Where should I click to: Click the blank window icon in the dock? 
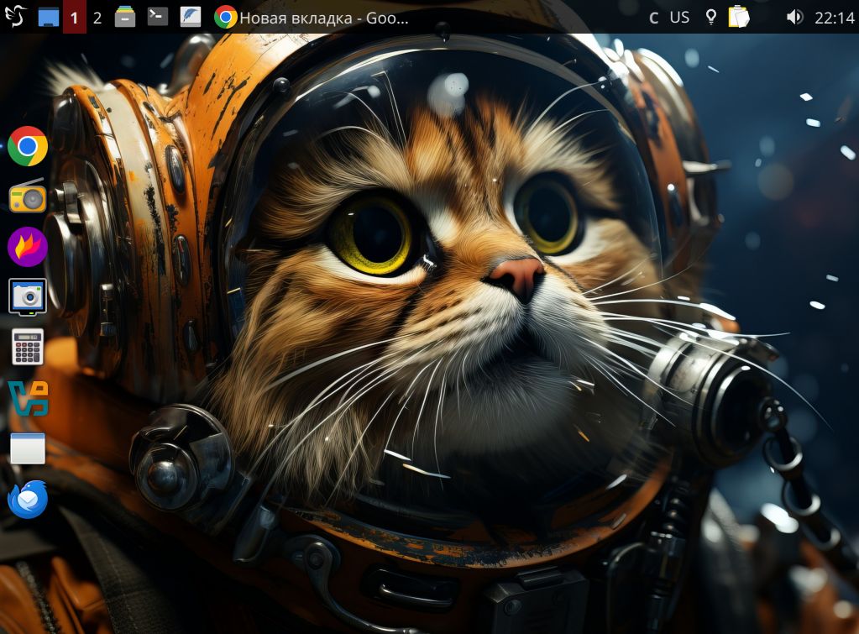point(28,448)
